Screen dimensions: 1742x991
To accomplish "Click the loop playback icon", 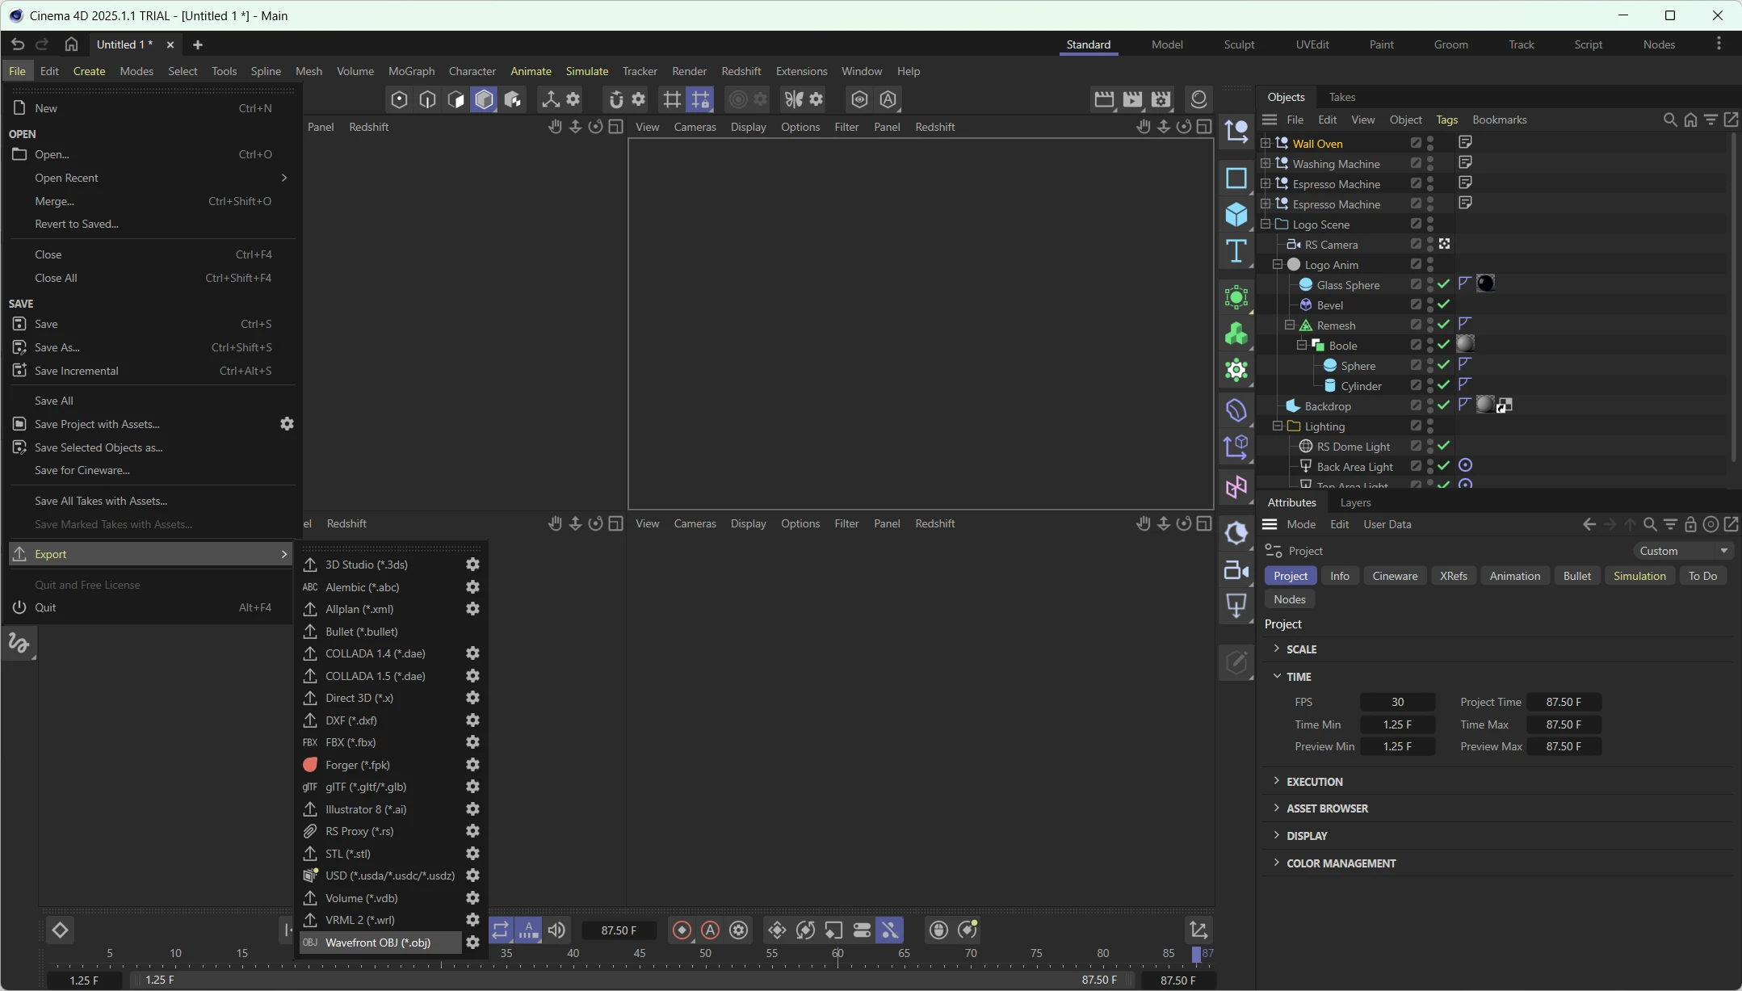I will pos(501,930).
